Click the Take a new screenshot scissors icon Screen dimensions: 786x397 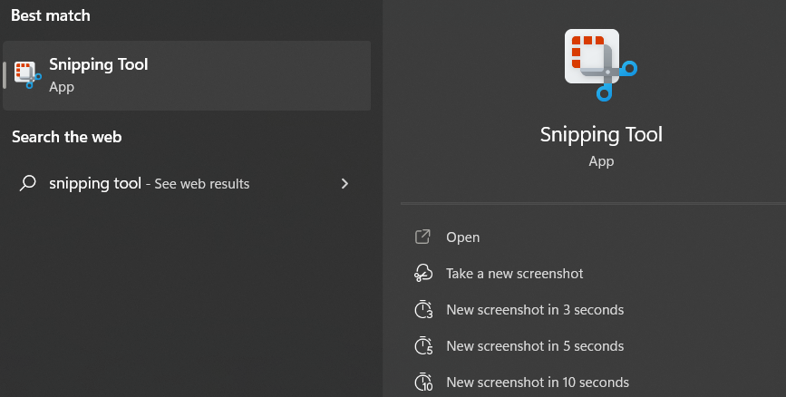[x=423, y=273]
